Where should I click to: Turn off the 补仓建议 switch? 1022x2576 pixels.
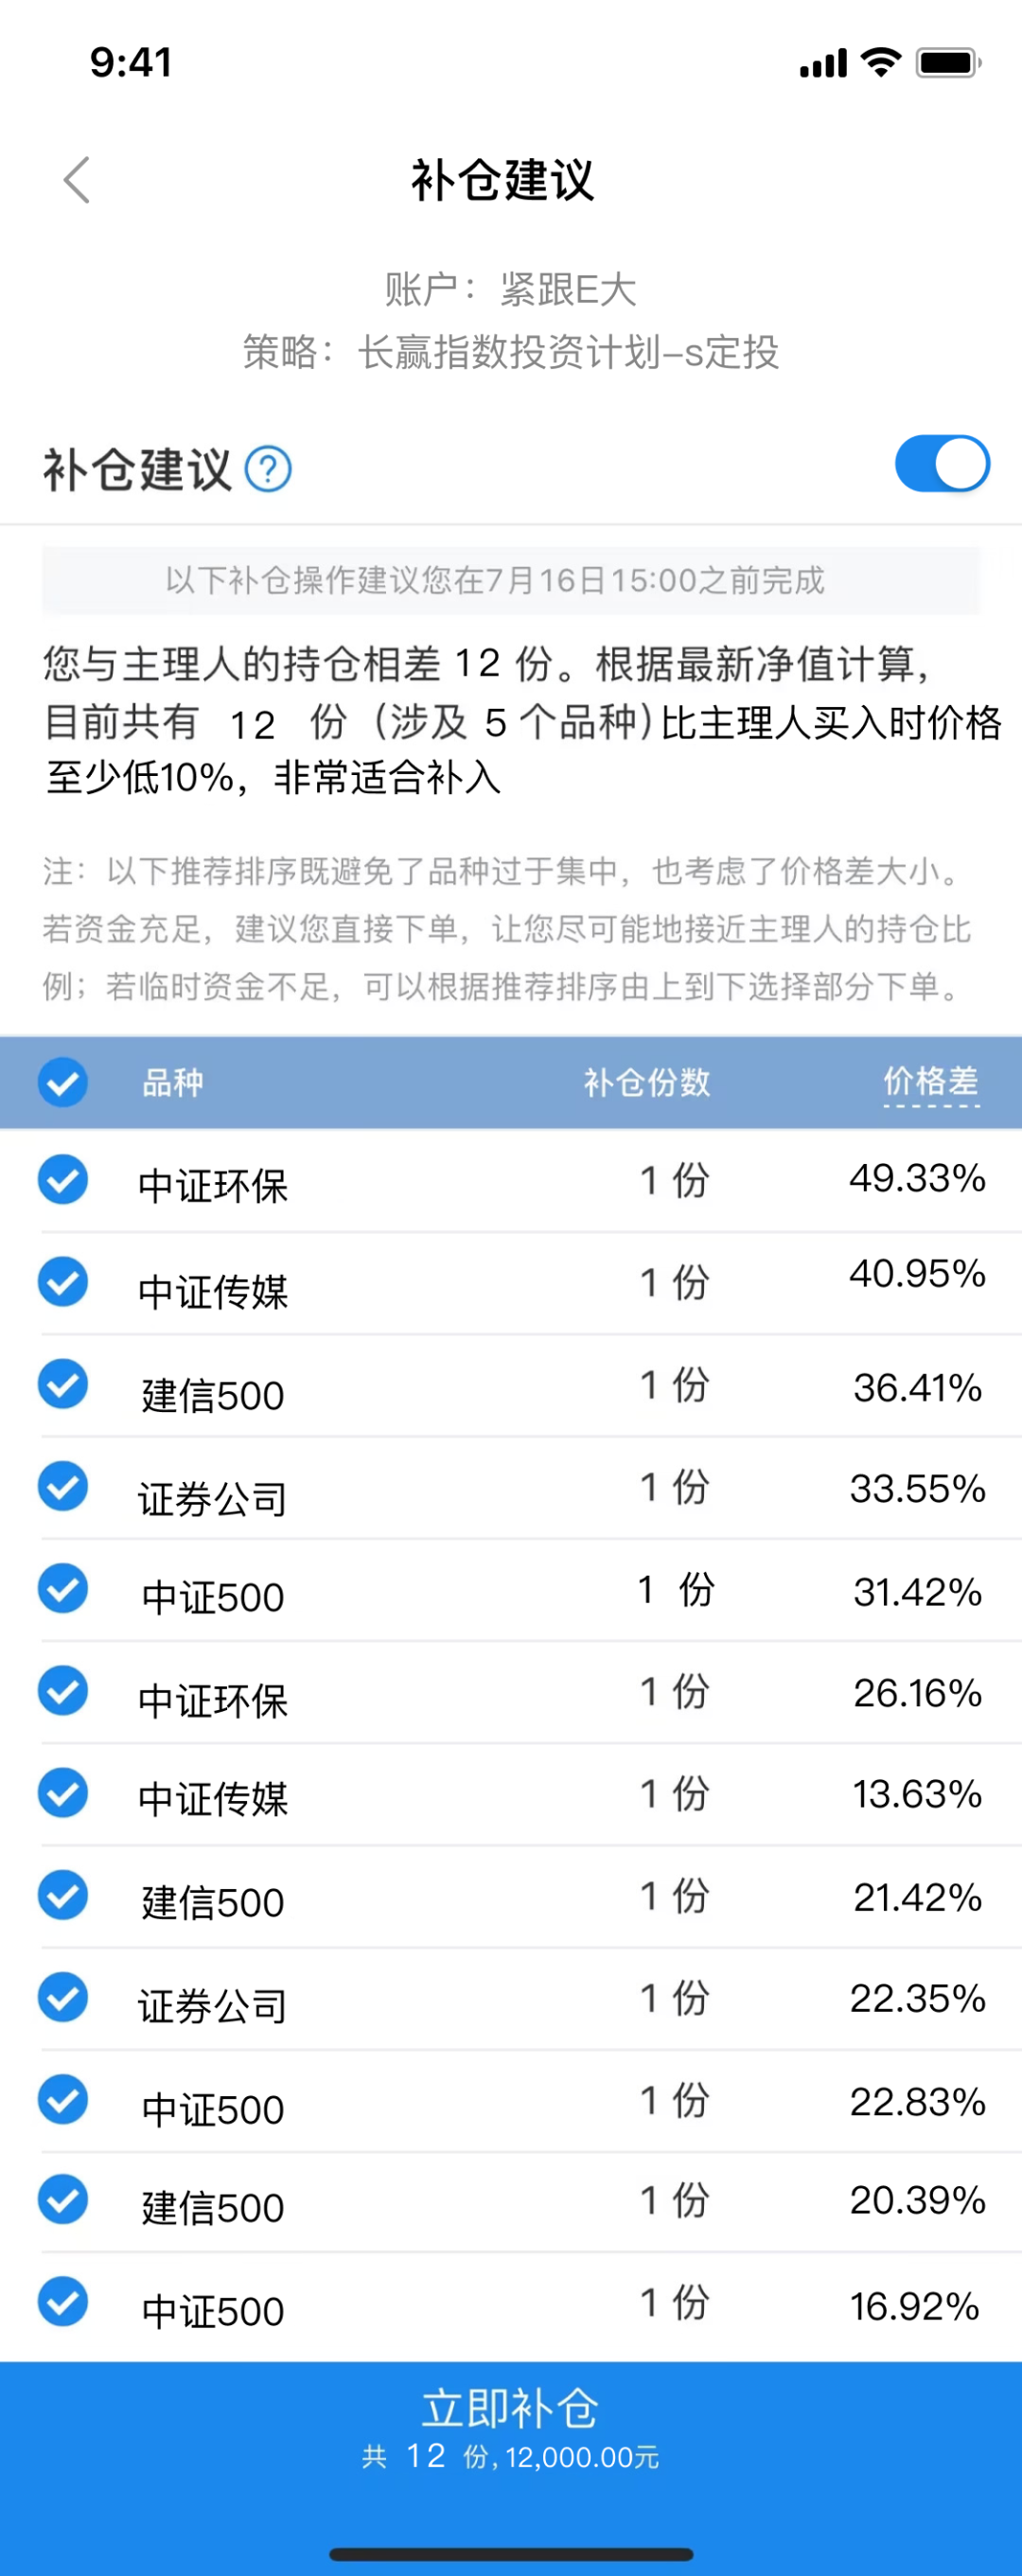tap(942, 464)
